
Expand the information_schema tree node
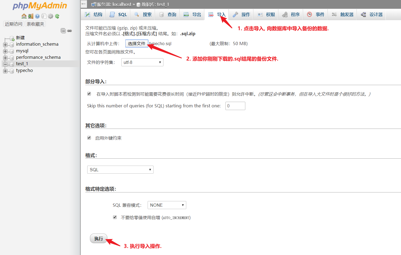coord(5,45)
